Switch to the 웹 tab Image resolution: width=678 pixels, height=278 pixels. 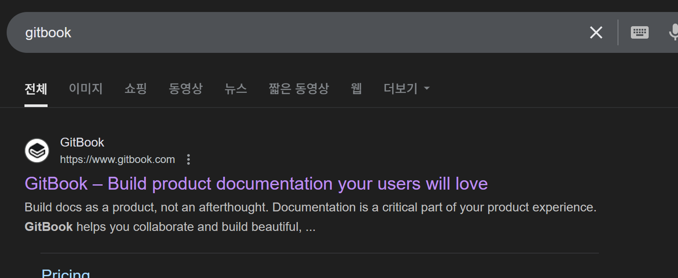356,88
